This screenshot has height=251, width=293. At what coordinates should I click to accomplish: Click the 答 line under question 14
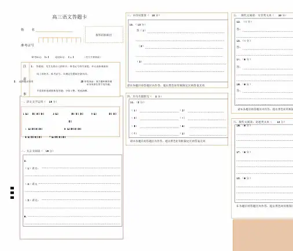(x=268, y=69)
